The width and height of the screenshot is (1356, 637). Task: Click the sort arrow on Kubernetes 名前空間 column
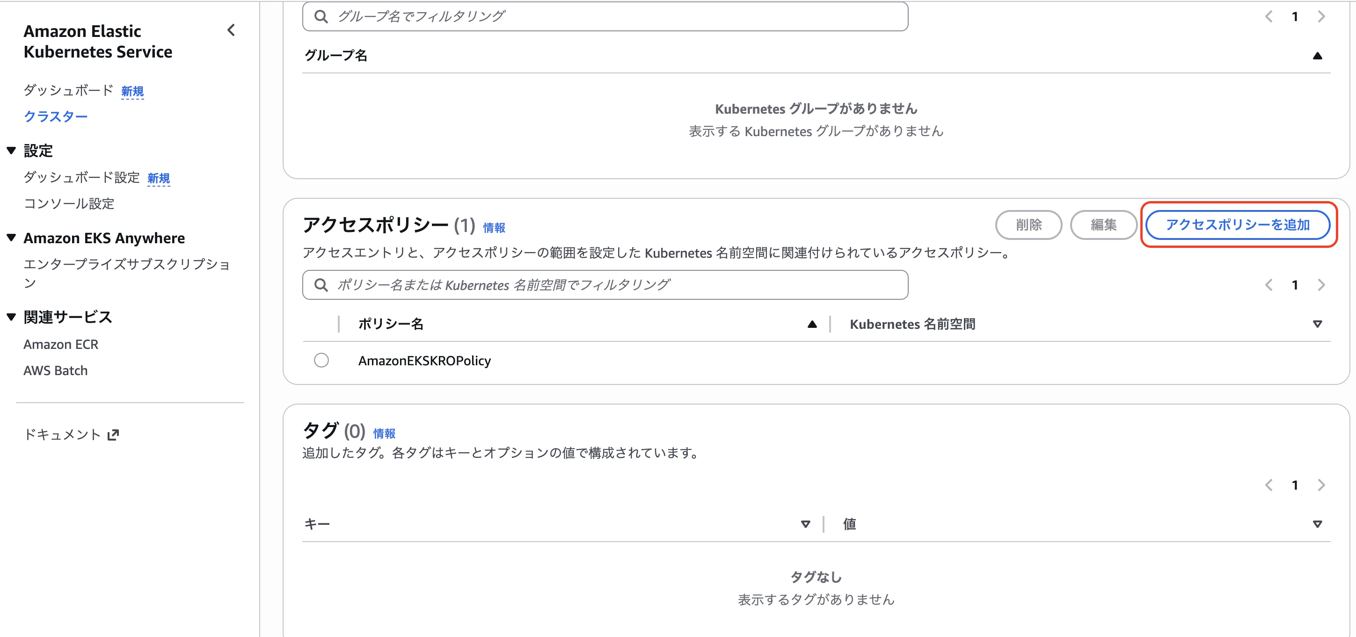1318,324
